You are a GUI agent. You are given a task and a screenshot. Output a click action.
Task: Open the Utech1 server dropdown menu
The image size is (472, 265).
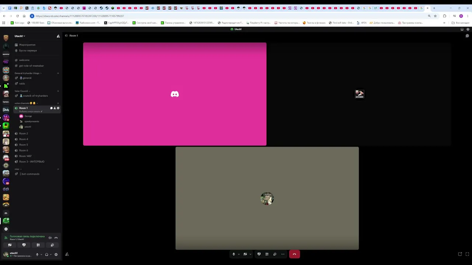[x=20, y=36]
